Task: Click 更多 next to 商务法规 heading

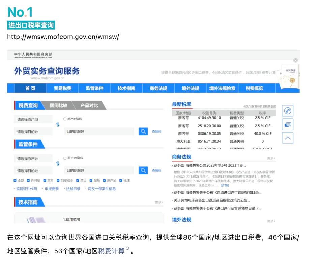Action: point(271,158)
